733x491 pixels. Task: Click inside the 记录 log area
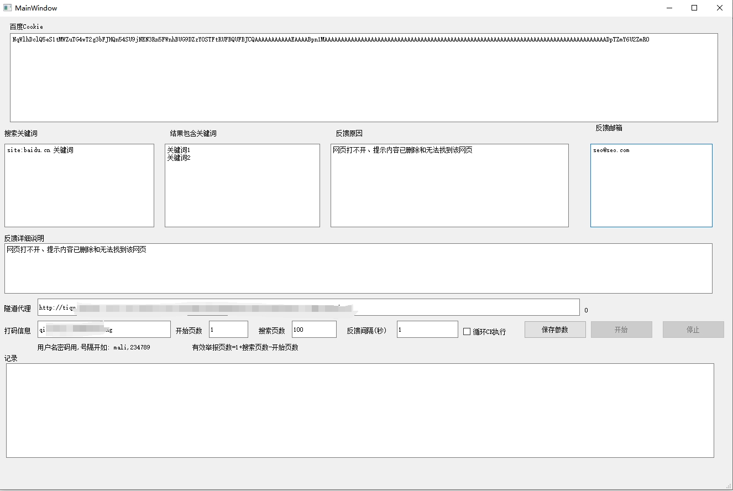360,410
